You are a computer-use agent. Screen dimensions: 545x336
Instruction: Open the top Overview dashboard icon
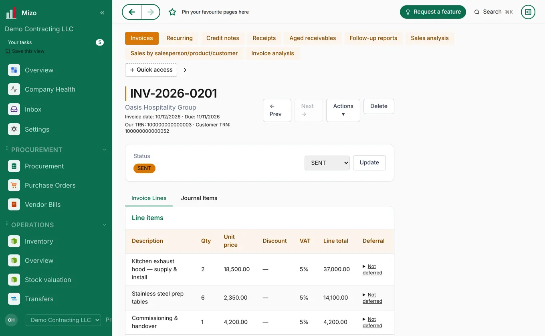pos(14,70)
